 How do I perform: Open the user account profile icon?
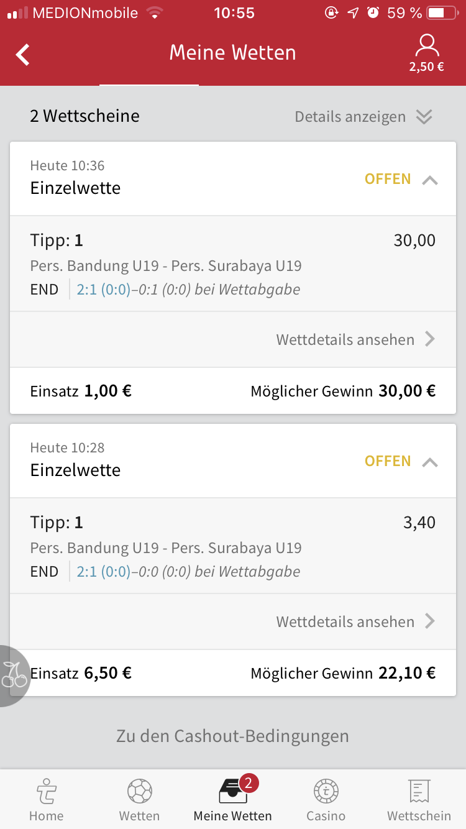[426, 46]
